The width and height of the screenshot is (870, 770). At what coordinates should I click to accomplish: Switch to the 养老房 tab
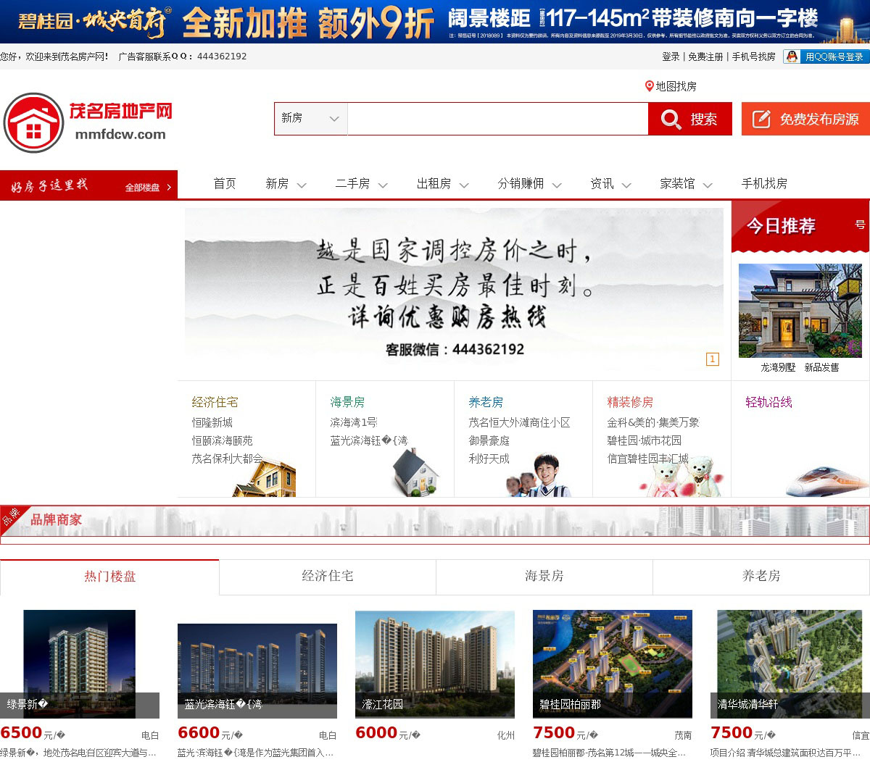(x=761, y=577)
